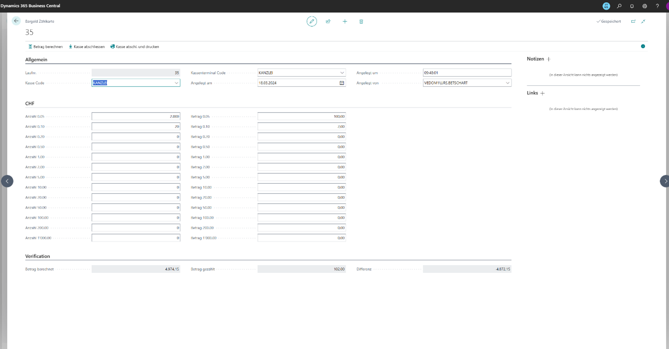669x349 pixels.
Task: Go to the next record arrow
Action: pos(665,181)
